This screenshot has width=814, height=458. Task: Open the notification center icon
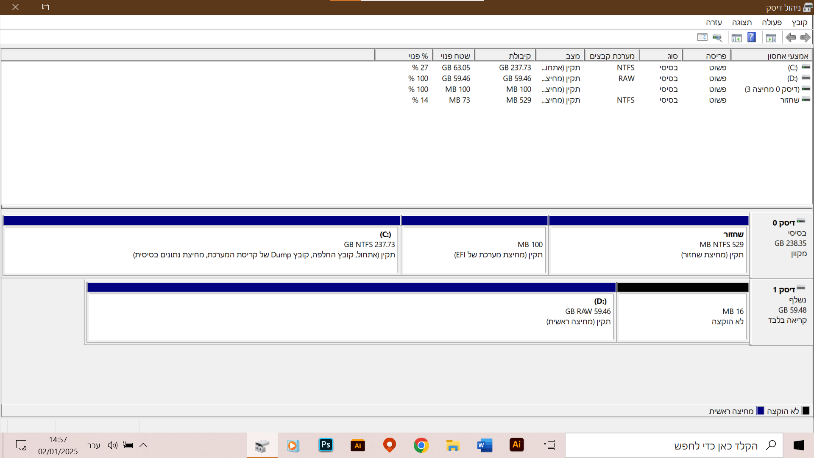click(21, 445)
